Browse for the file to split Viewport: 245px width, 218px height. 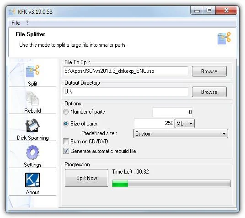click(x=209, y=71)
